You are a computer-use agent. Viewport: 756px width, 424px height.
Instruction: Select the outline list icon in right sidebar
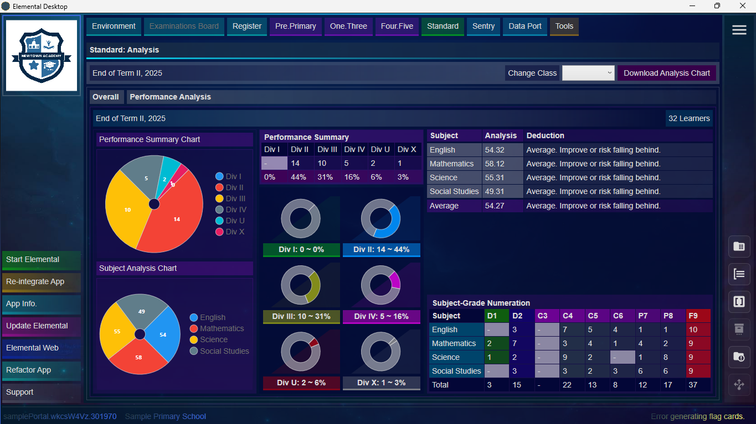(739, 274)
